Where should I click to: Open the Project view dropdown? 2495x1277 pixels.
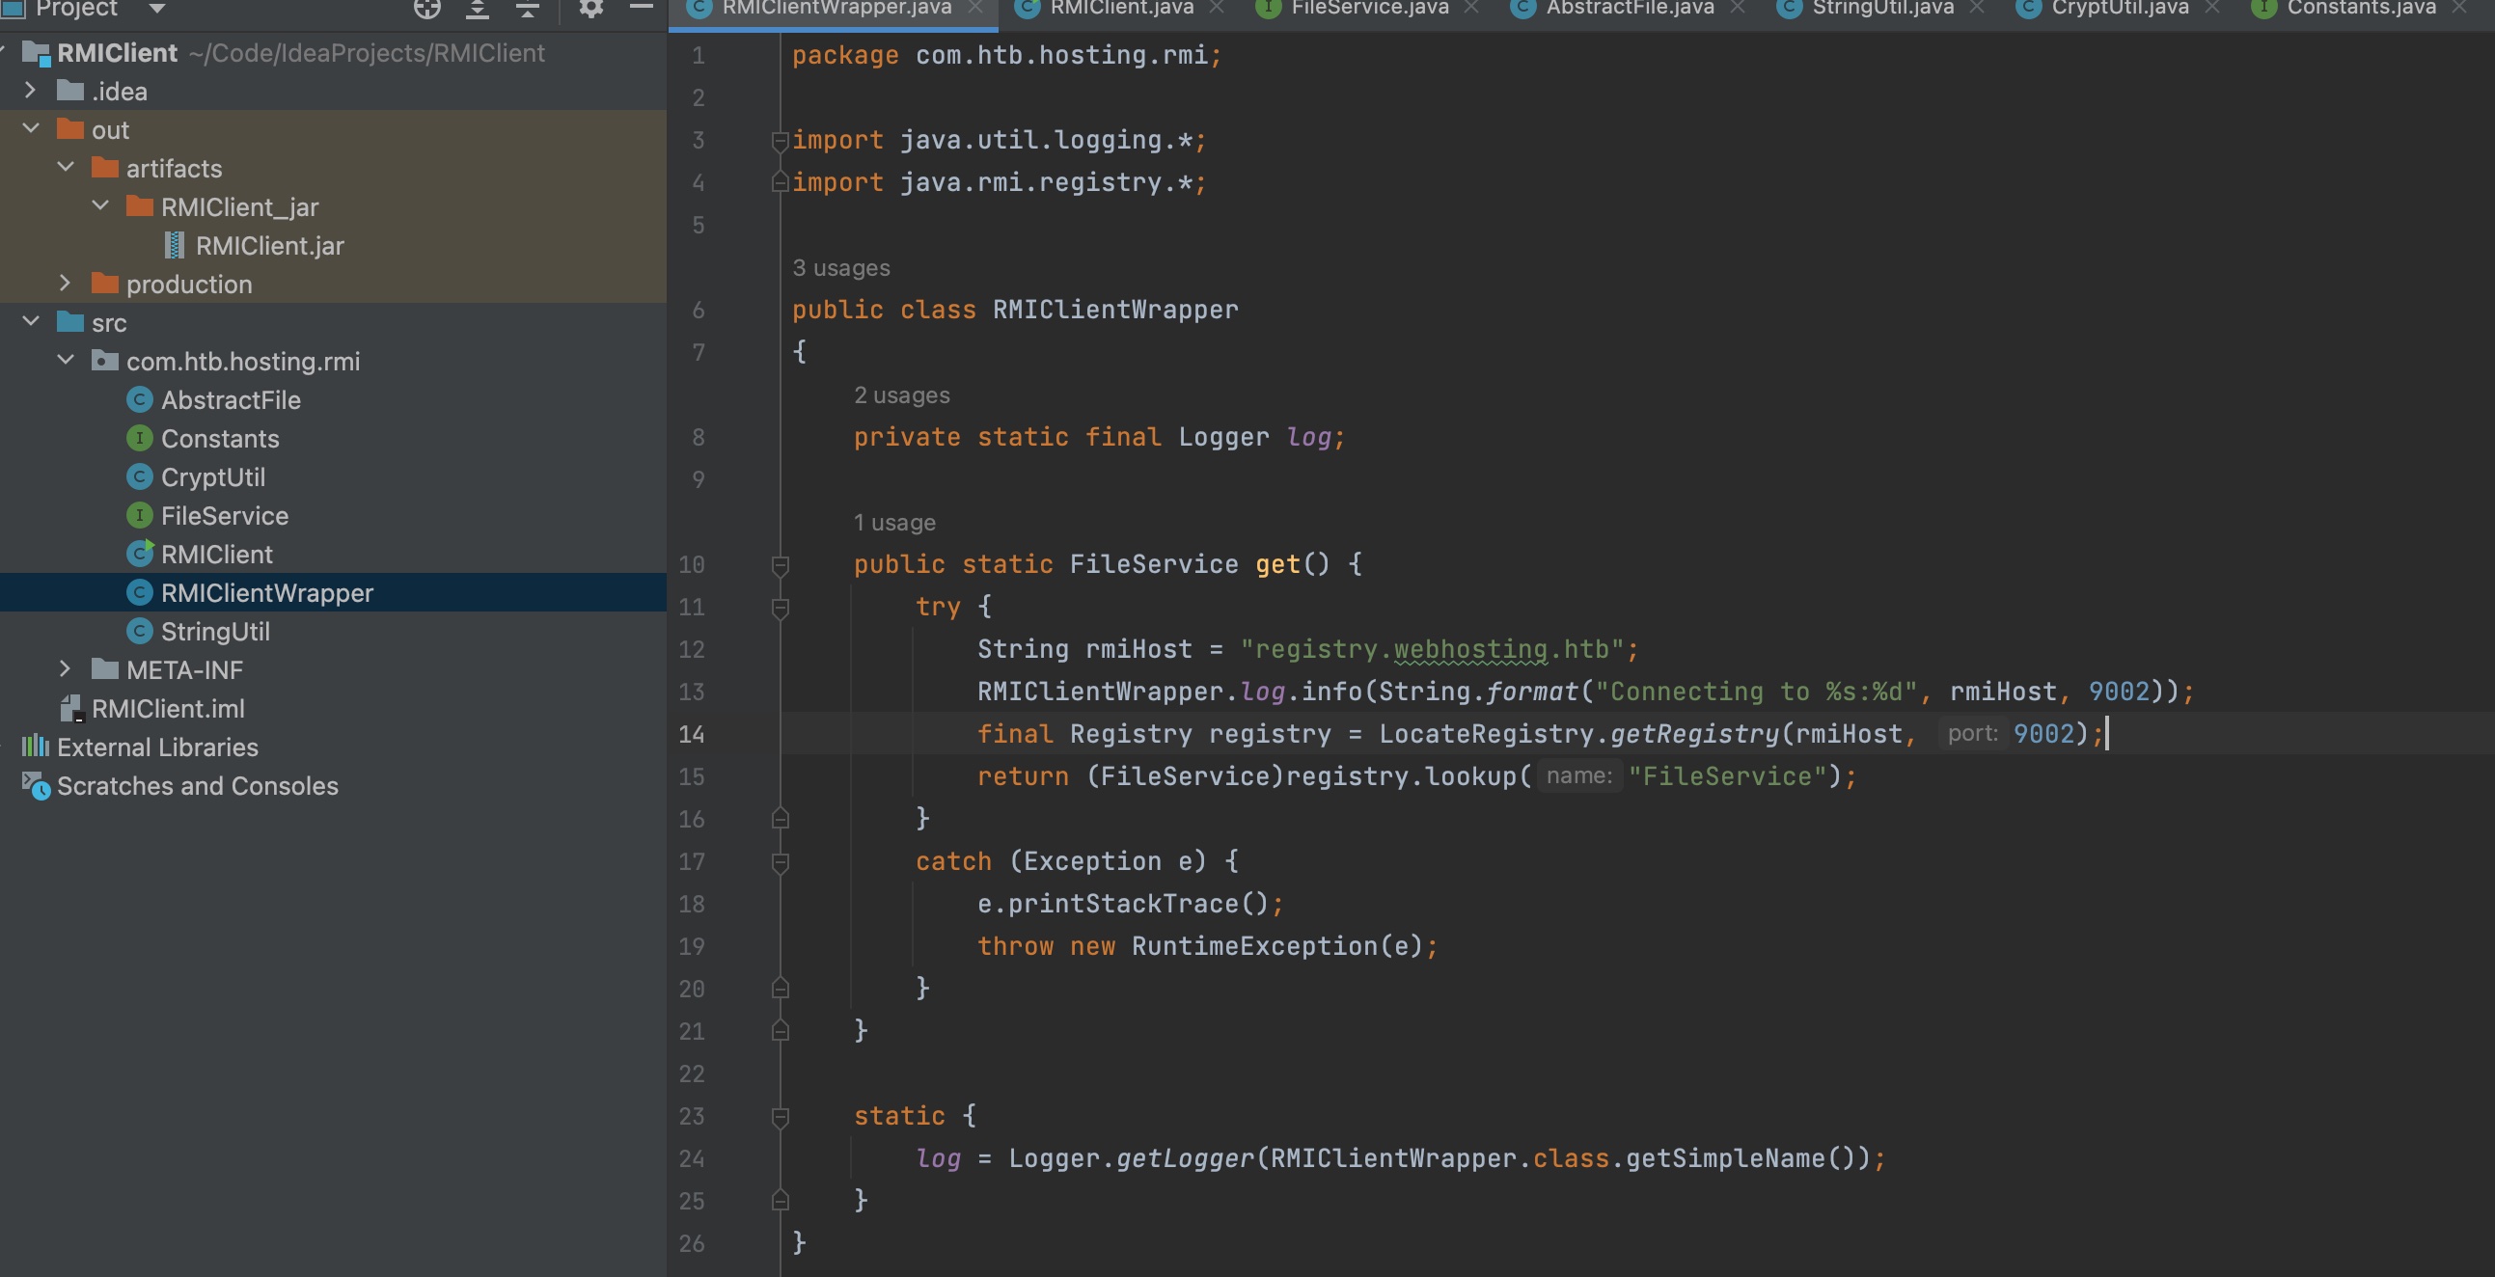pyautogui.click(x=156, y=9)
